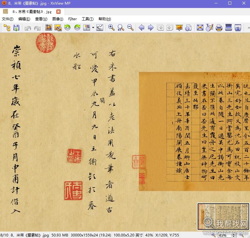Decrease zoom with the stepper down arrow
The height and width of the screenshot is (238, 250).
(234, 236)
